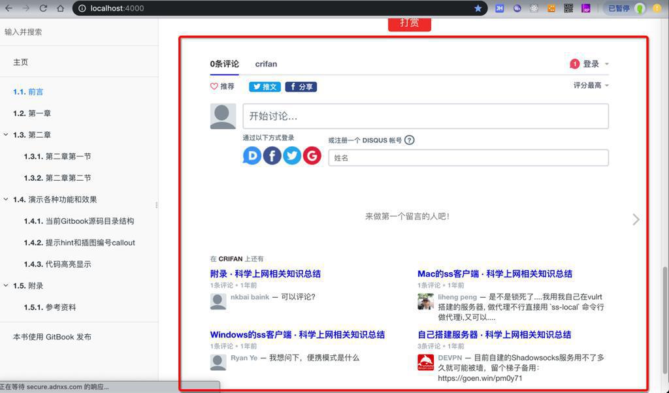Open 1.3.2. 第二章第二节

(57, 178)
